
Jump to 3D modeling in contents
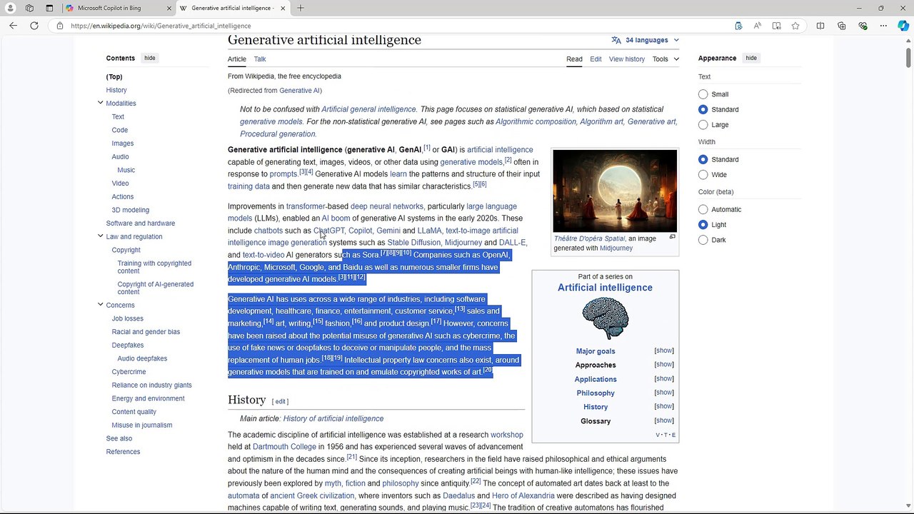click(131, 210)
